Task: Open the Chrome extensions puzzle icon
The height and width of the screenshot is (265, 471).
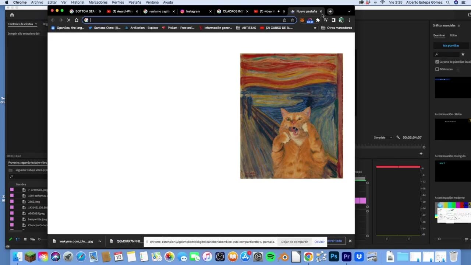Action: 318,20
